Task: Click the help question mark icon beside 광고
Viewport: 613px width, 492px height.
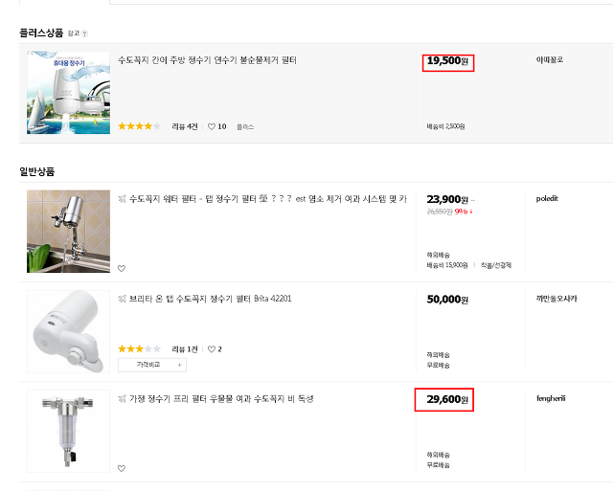Action: coord(85,34)
